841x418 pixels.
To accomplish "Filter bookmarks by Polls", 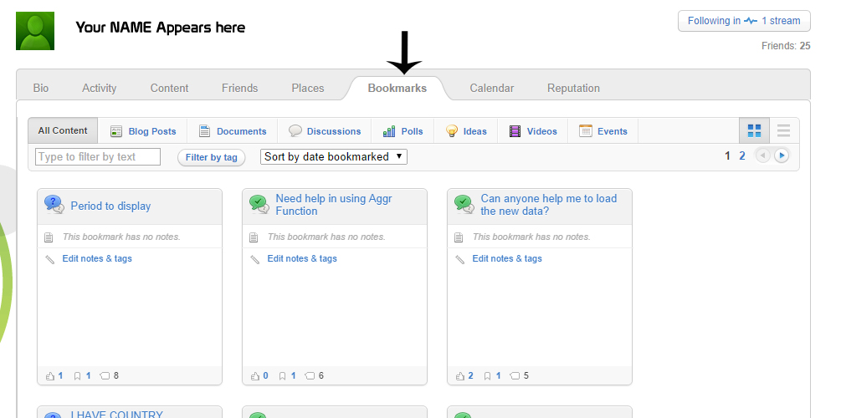I will 403,131.
